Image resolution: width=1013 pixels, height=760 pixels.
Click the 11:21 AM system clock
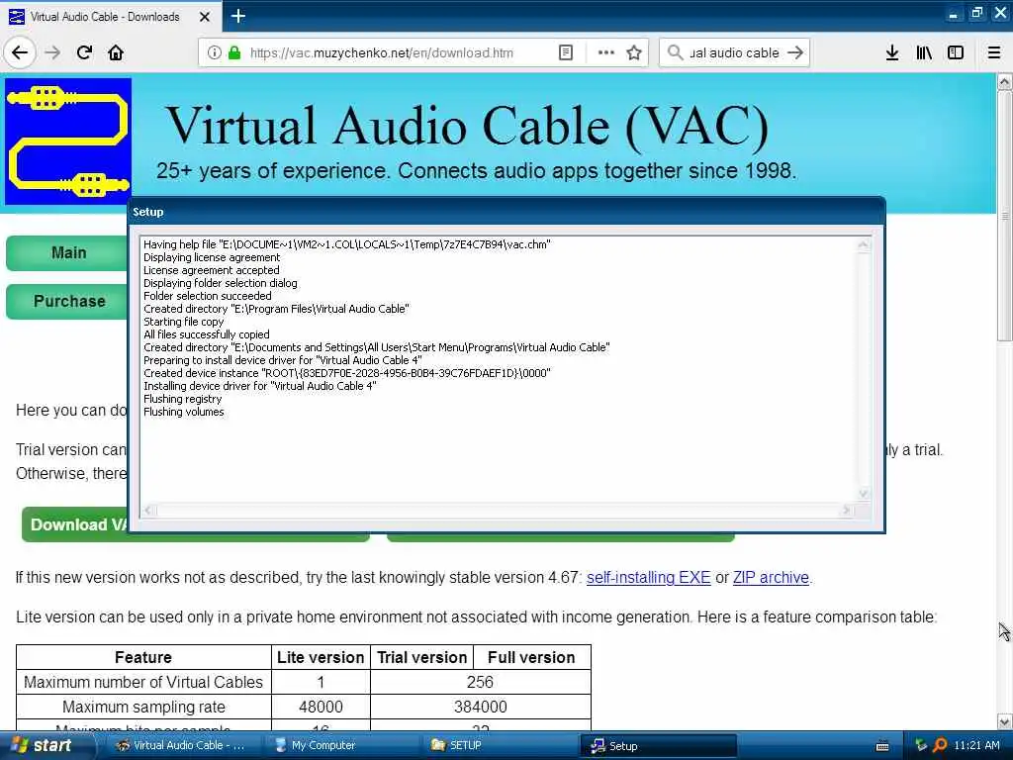976,745
